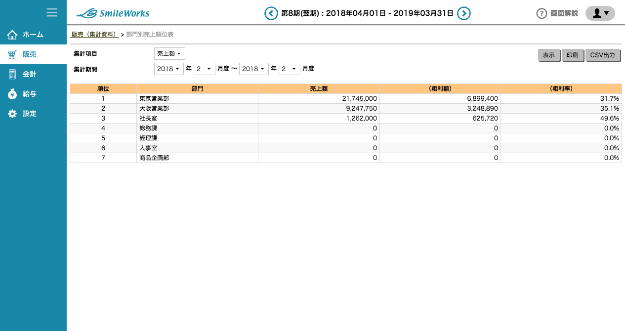Click the 1,262,000 sales value
The height and width of the screenshot is (331, 625).
pos(361,119)
